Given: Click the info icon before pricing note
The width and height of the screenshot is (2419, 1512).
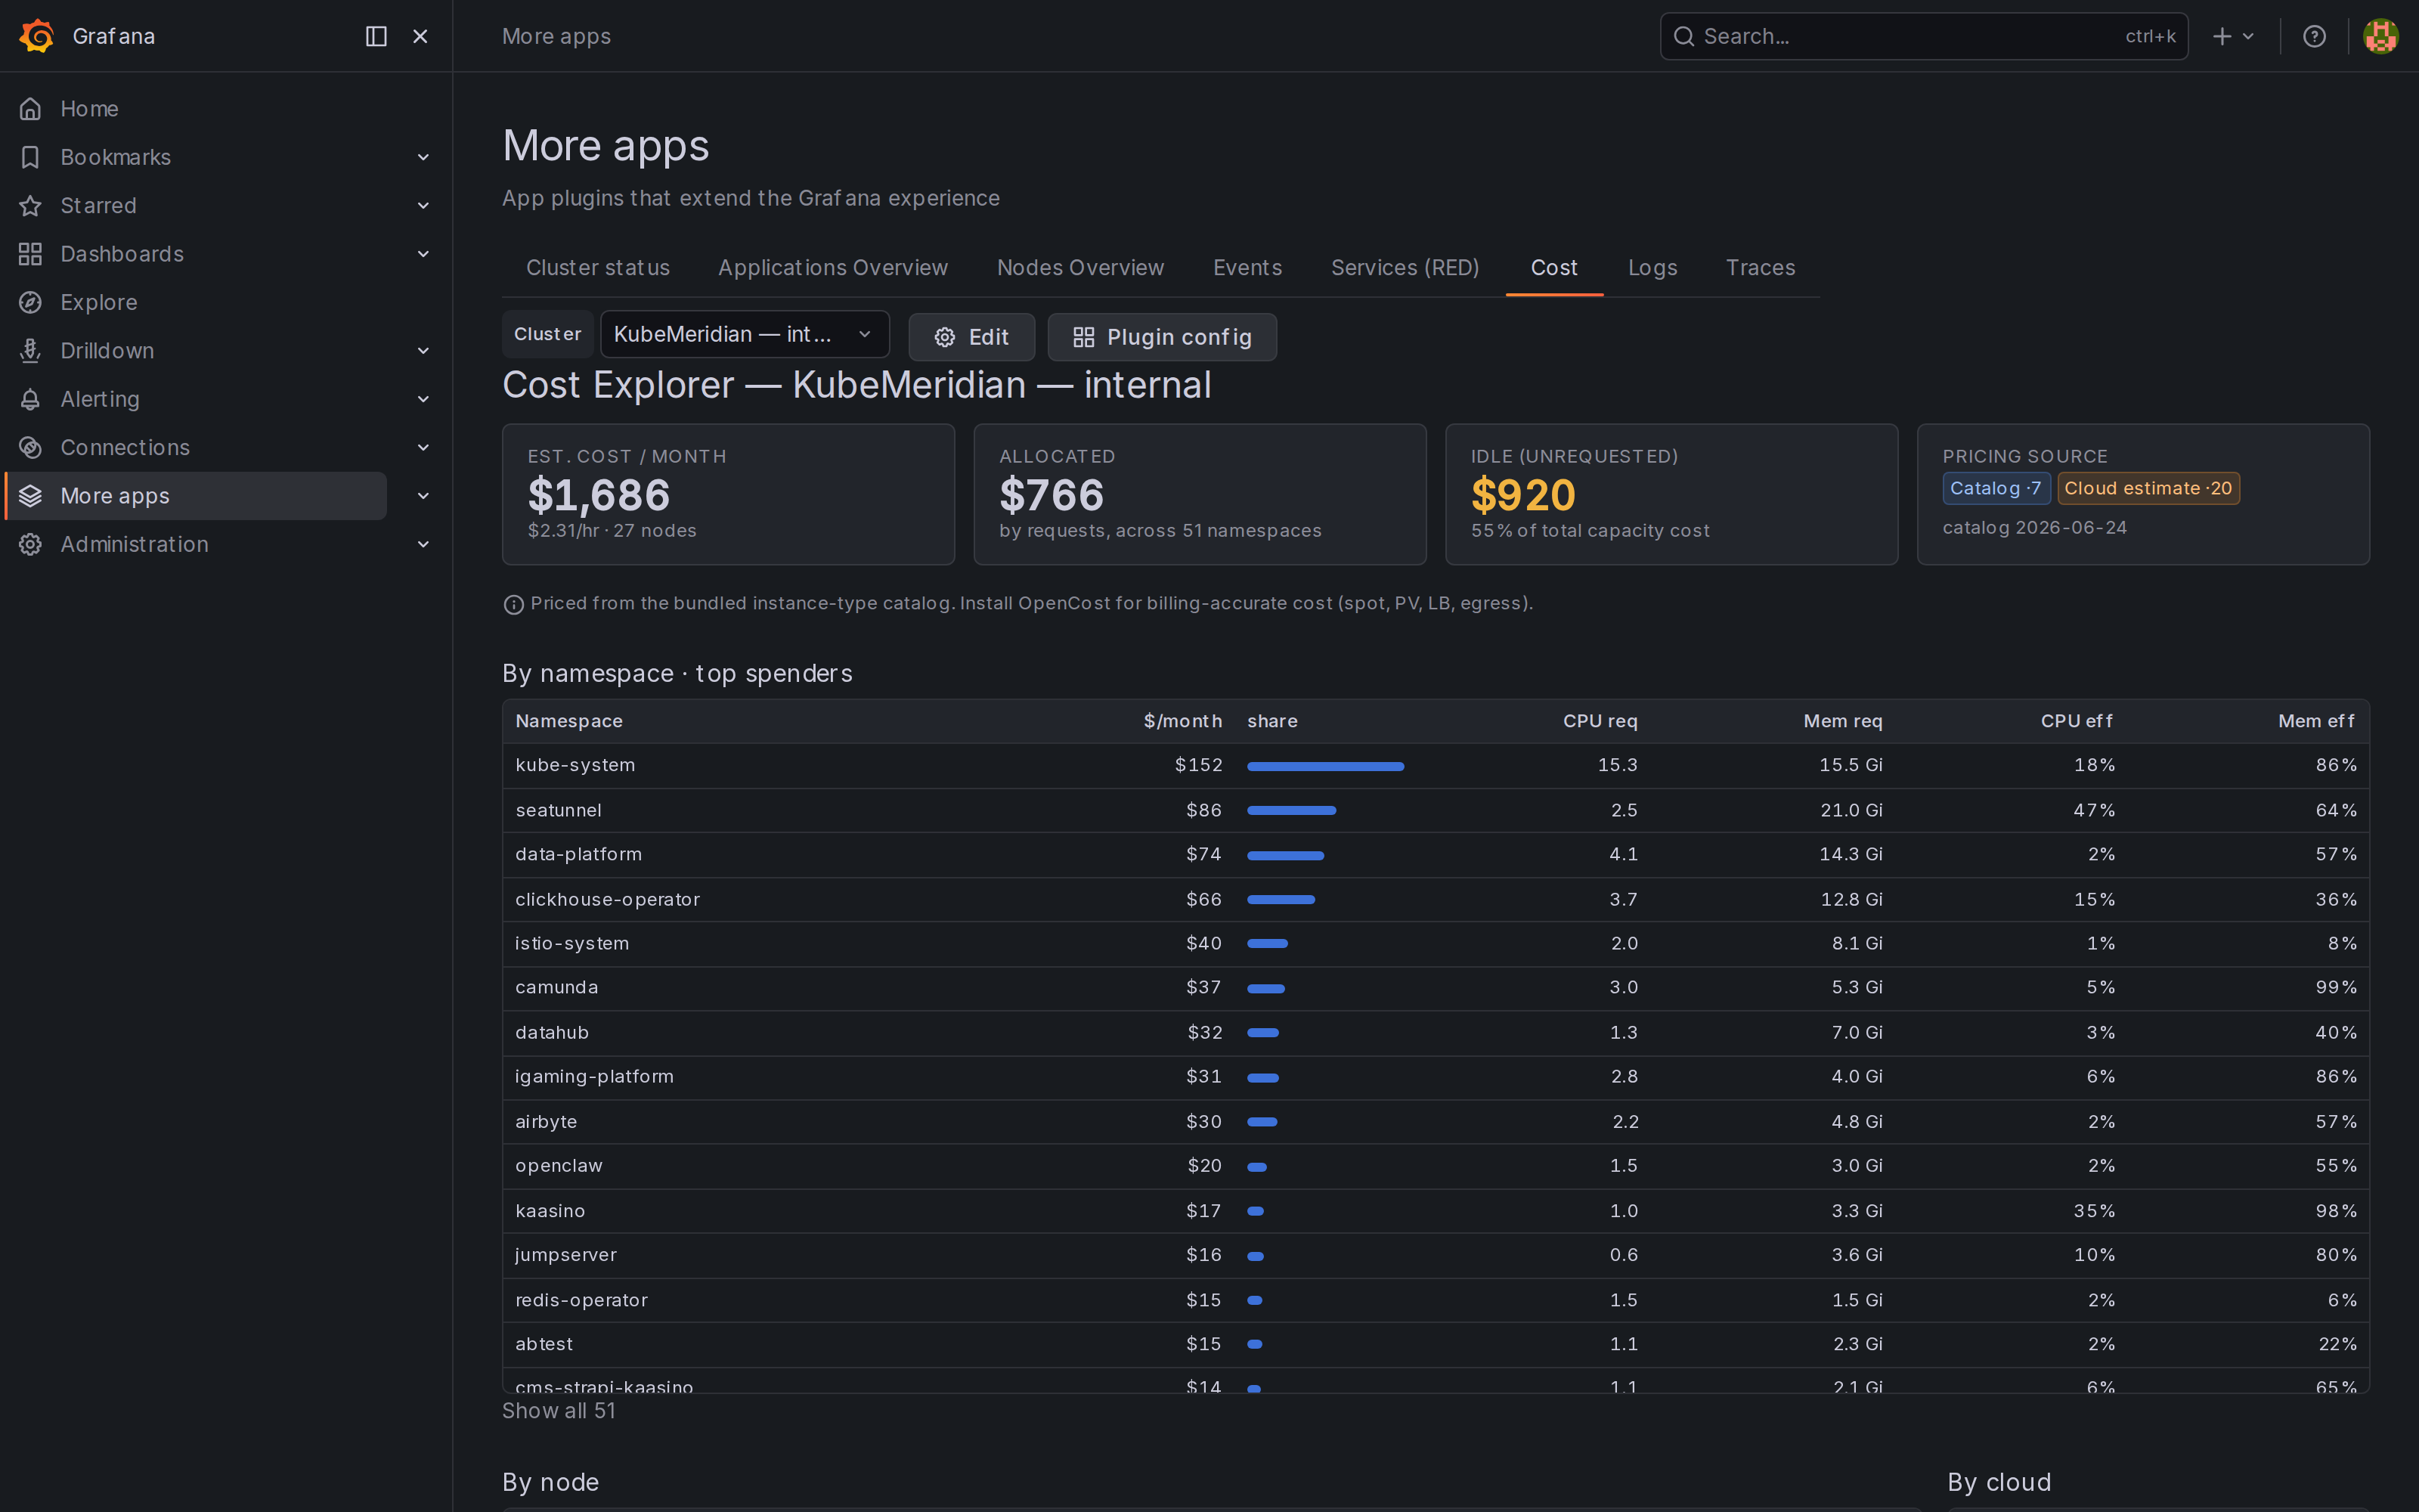Looking at the screenshot, I should point(514,604).
